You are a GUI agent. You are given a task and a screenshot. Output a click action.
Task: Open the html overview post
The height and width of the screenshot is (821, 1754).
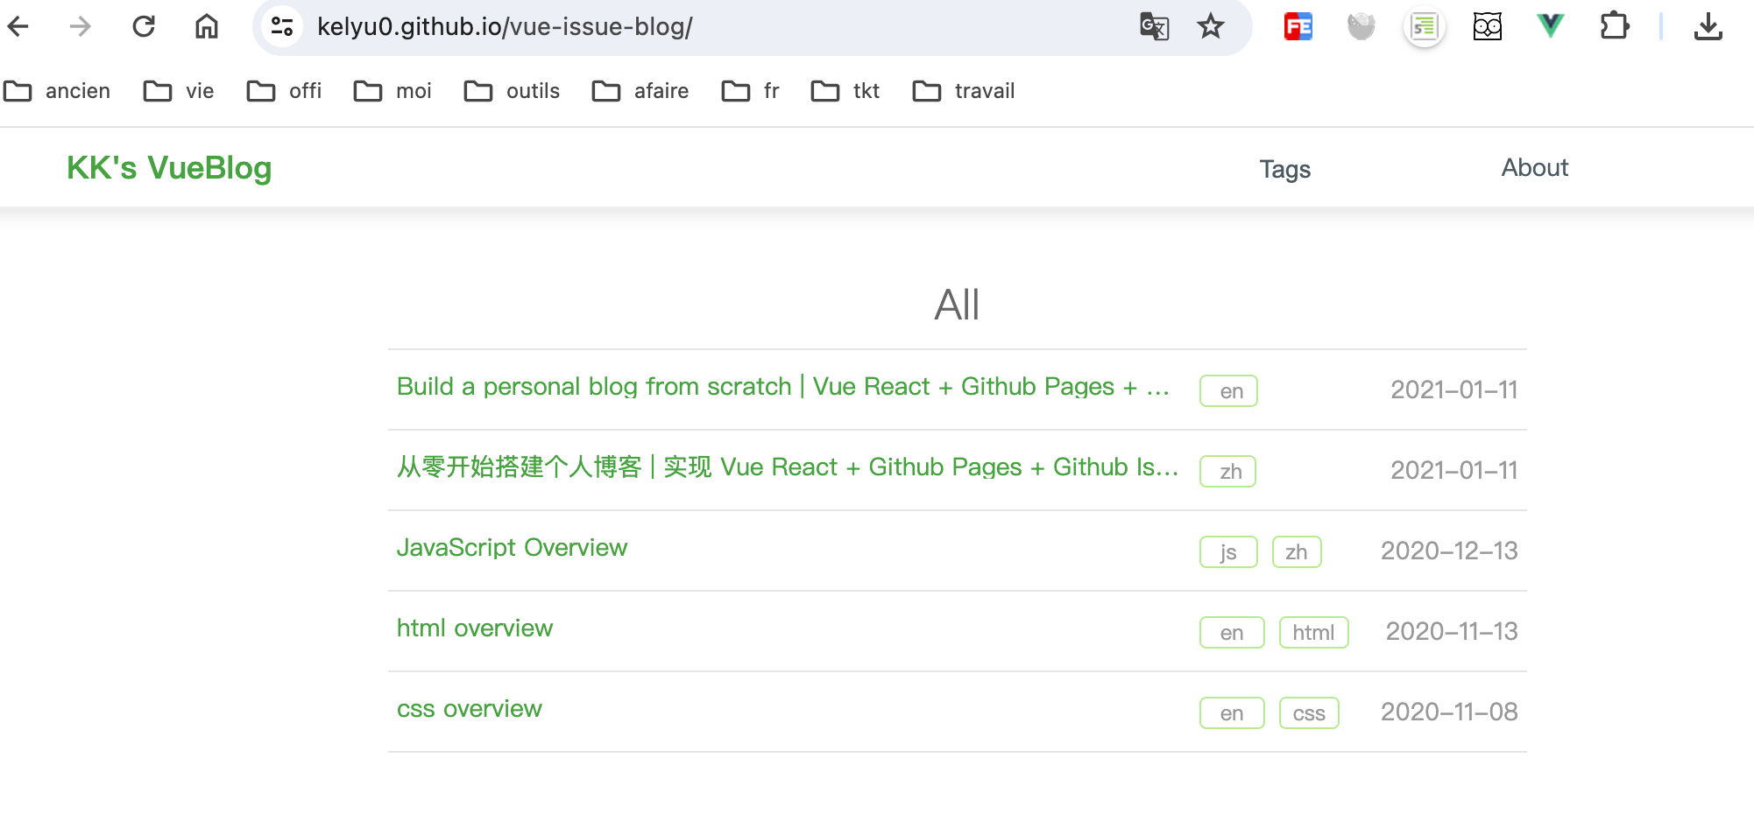(475, 628)
